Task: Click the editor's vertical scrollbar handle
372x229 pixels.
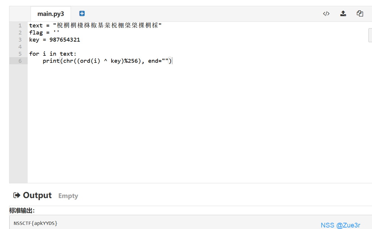Action: pos(370,35)
